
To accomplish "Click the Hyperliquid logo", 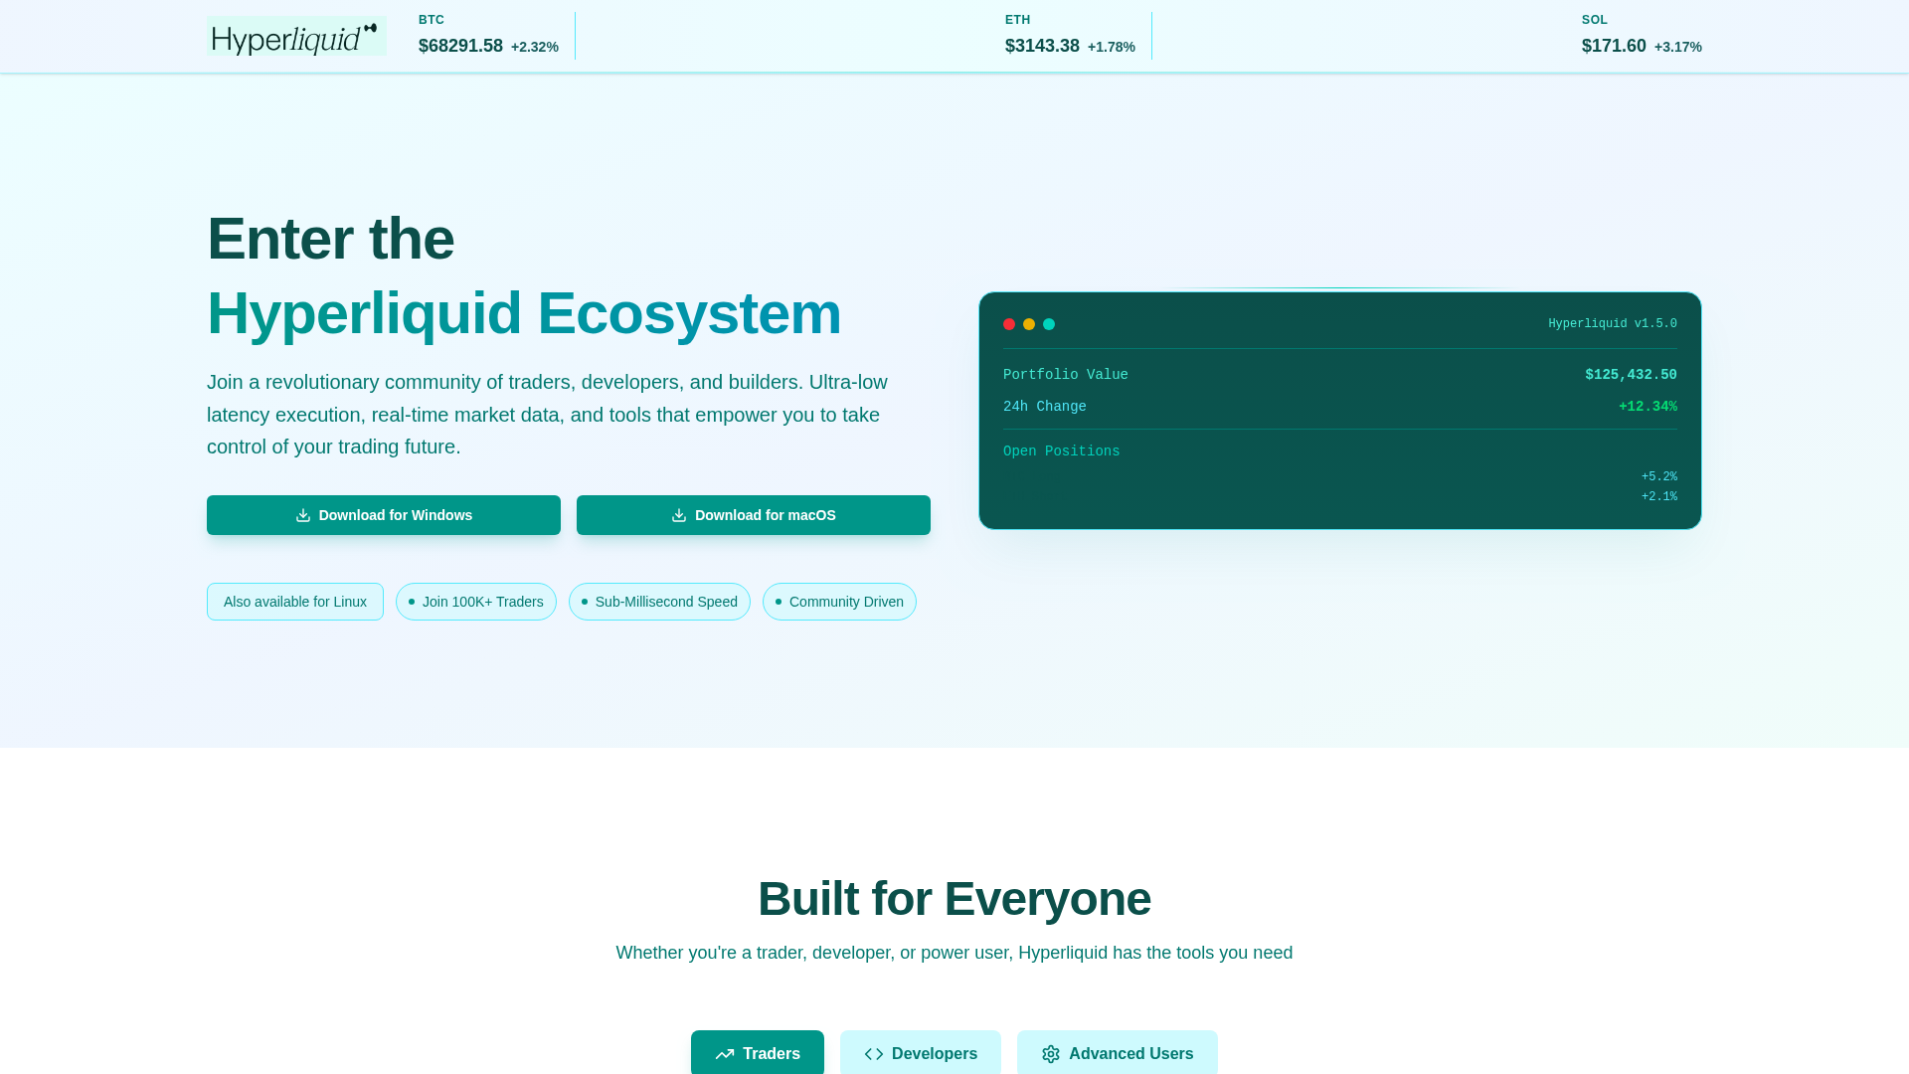I will [x=296, y=37].
